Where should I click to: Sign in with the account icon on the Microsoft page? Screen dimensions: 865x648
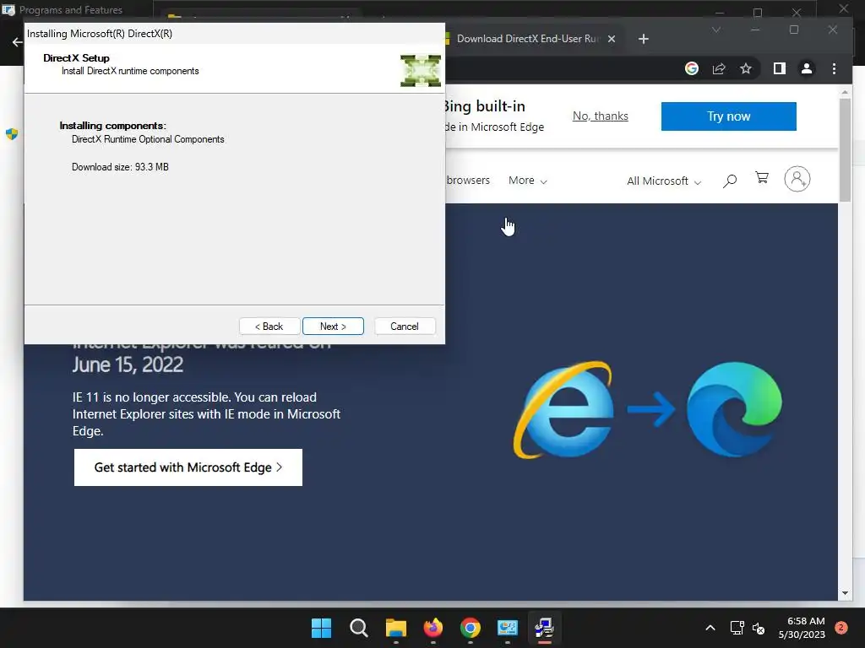point(797,179)
